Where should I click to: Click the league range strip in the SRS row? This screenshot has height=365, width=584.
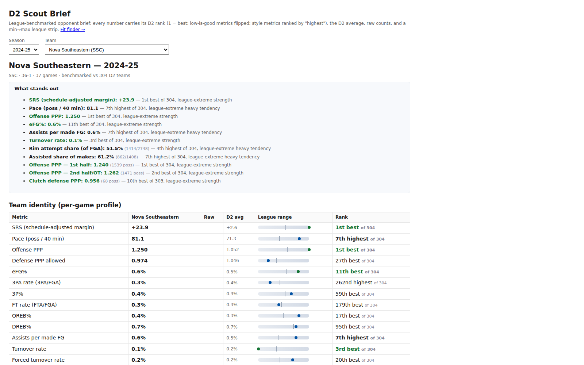click(x=284, y=228)
